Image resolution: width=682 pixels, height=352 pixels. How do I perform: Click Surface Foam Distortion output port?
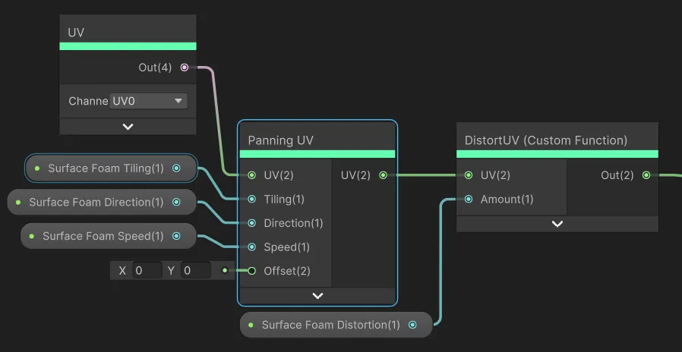(x=412, y=325)
